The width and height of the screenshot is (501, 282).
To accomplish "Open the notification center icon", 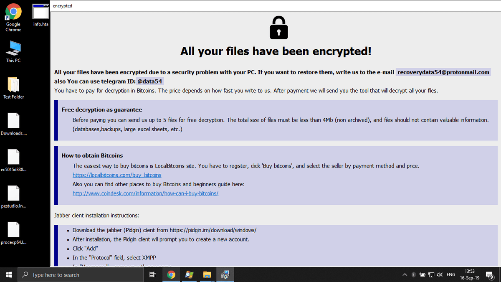I will pyautogui.click(x=490, y=274).
